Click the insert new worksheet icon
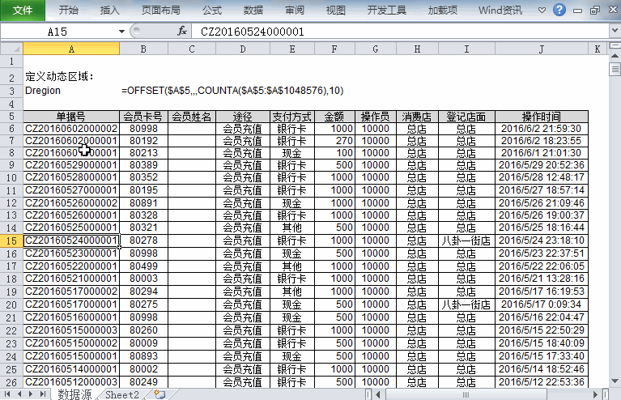This screenshot has width=621, height=400. point(160,394)
